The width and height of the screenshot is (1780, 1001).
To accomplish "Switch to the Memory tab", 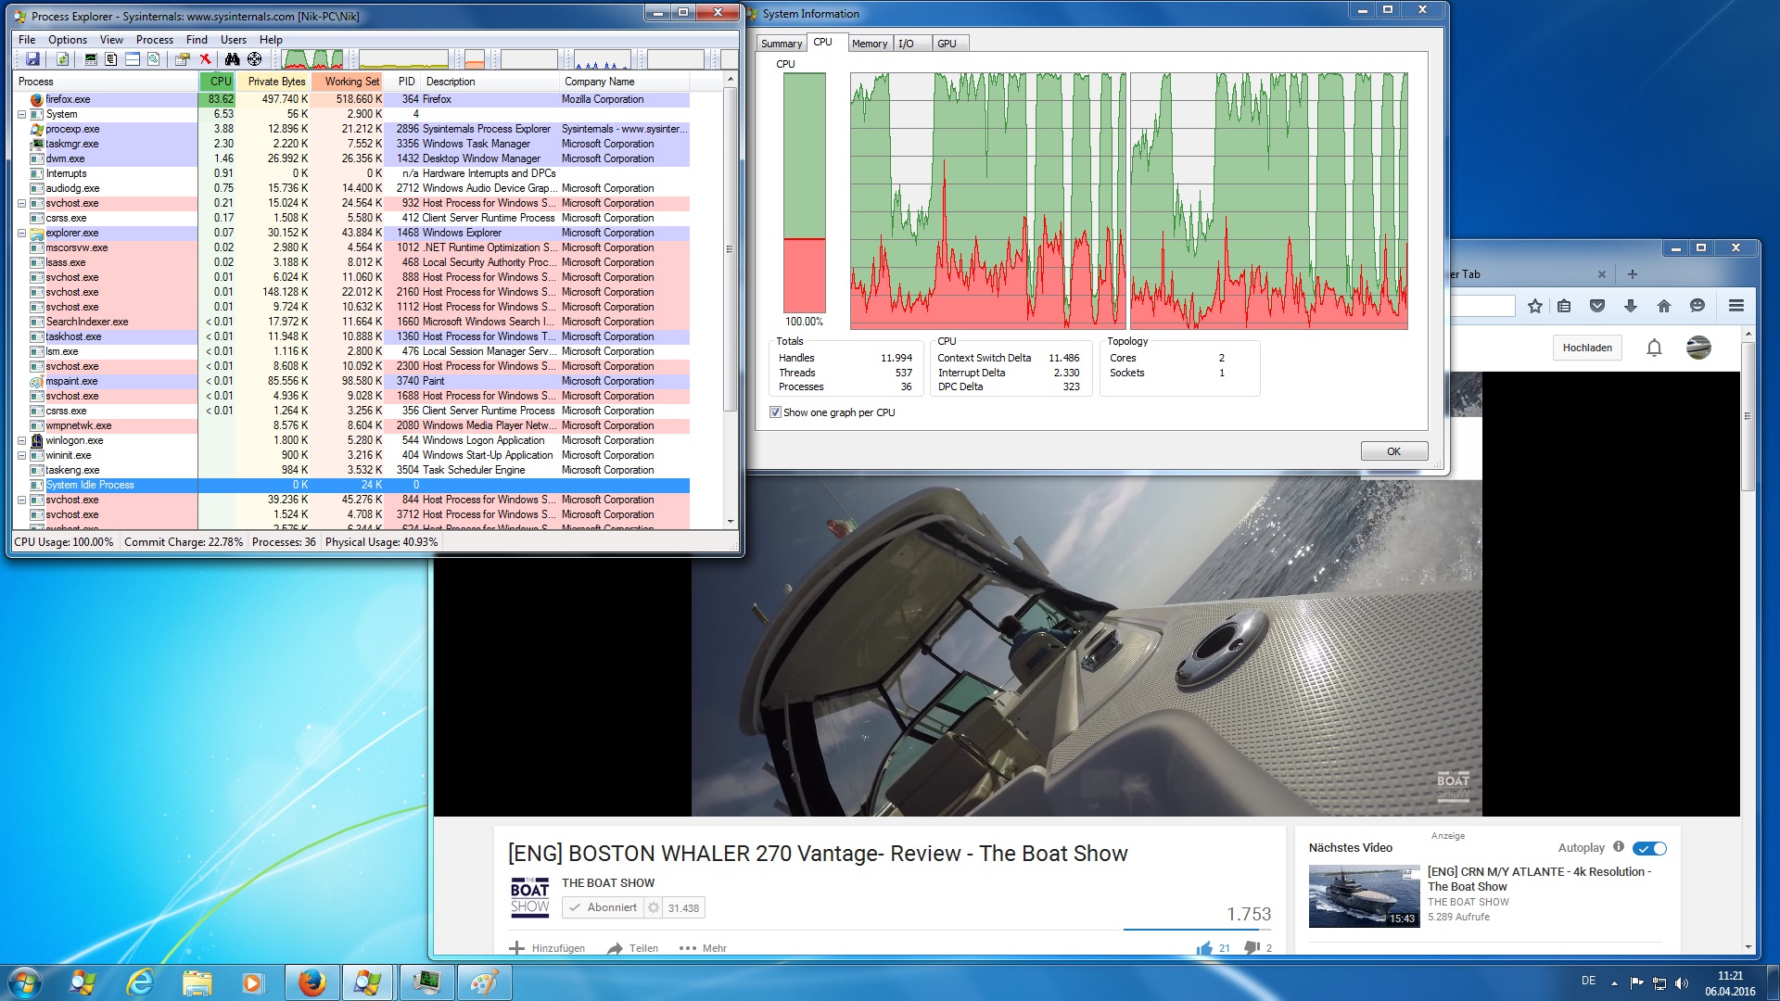I will click(869, 44).
